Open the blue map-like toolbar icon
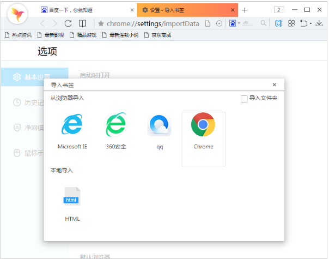 [x=278, y=23]
